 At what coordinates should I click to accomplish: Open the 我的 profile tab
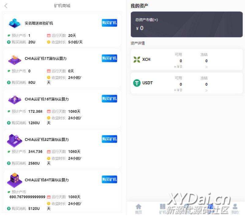pyautogui.click(x=235, y=209)
